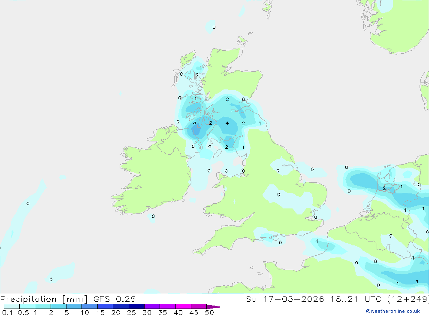Viewport: 429px width, 315px height.
Task: Select the 30–35 mm purple legend swatch
Action: [x=152, y=306]
